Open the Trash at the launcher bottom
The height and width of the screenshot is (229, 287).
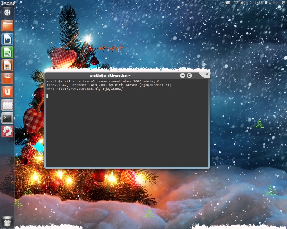(7, 221)
